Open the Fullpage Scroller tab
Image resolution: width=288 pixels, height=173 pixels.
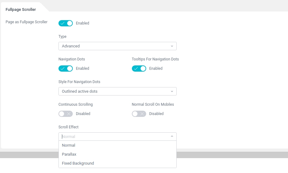pos(21,9)
